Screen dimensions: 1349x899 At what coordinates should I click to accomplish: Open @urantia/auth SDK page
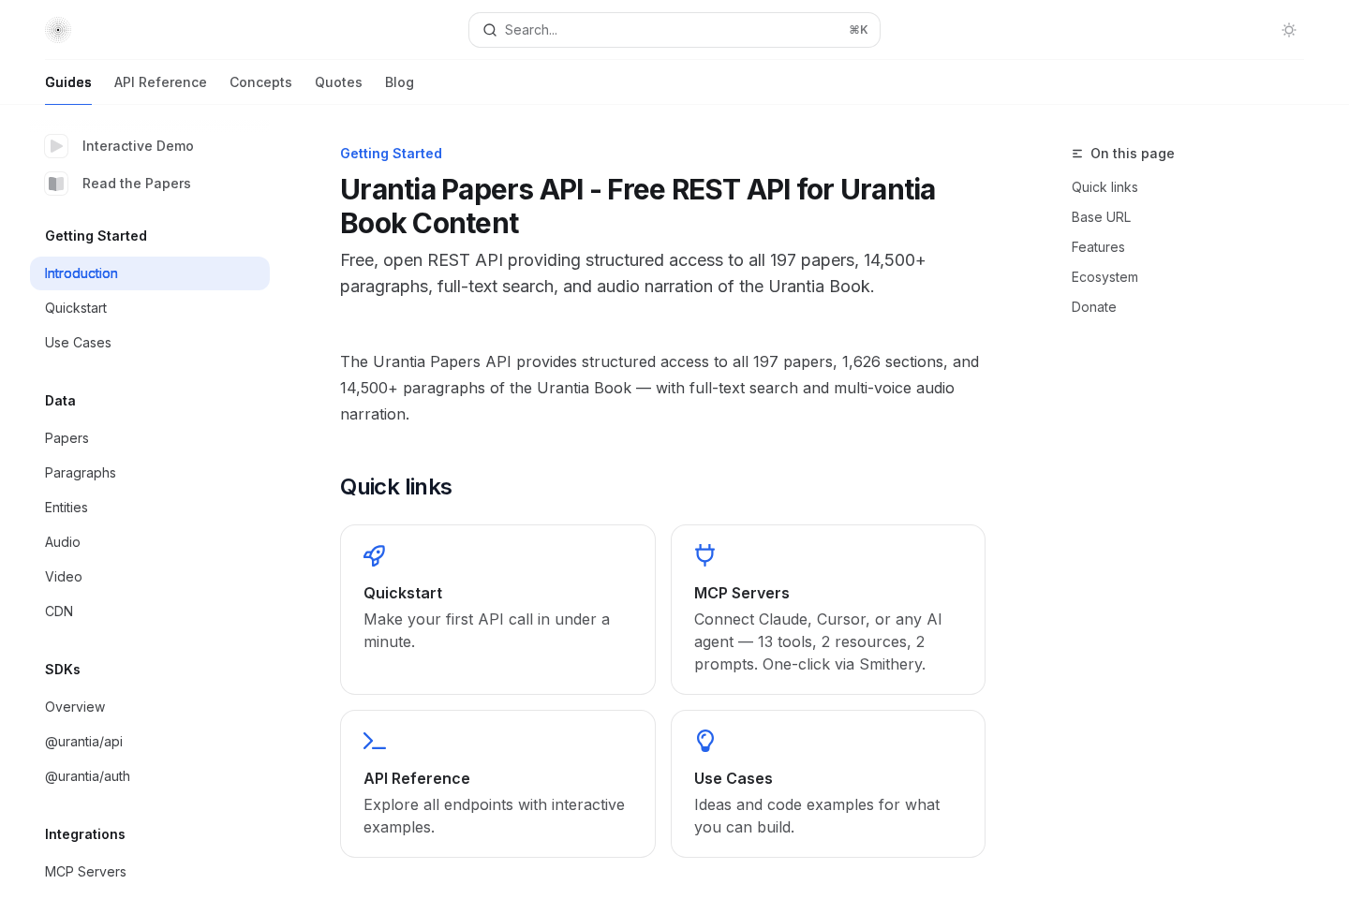87,776
